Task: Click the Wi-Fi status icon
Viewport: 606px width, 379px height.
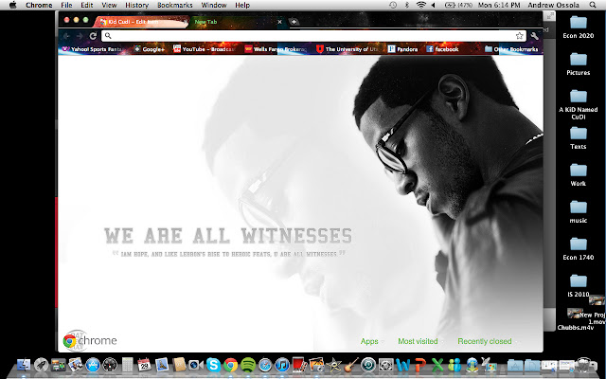Action: point(421,5)
